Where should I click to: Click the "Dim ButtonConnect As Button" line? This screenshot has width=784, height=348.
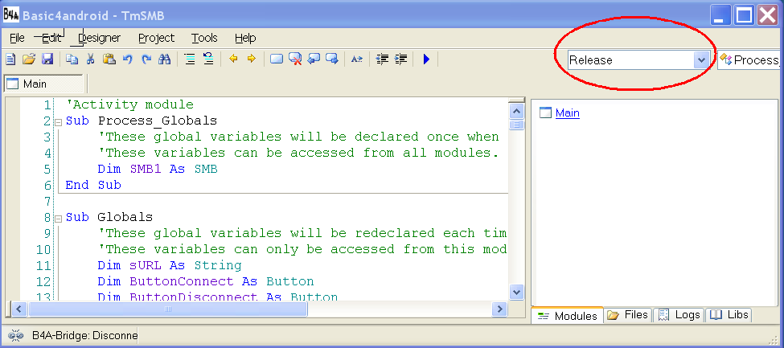tap(206, 281)
